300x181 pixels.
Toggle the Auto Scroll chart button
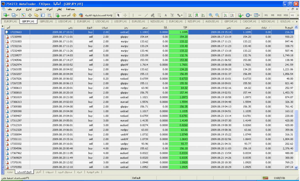(225, 15)
